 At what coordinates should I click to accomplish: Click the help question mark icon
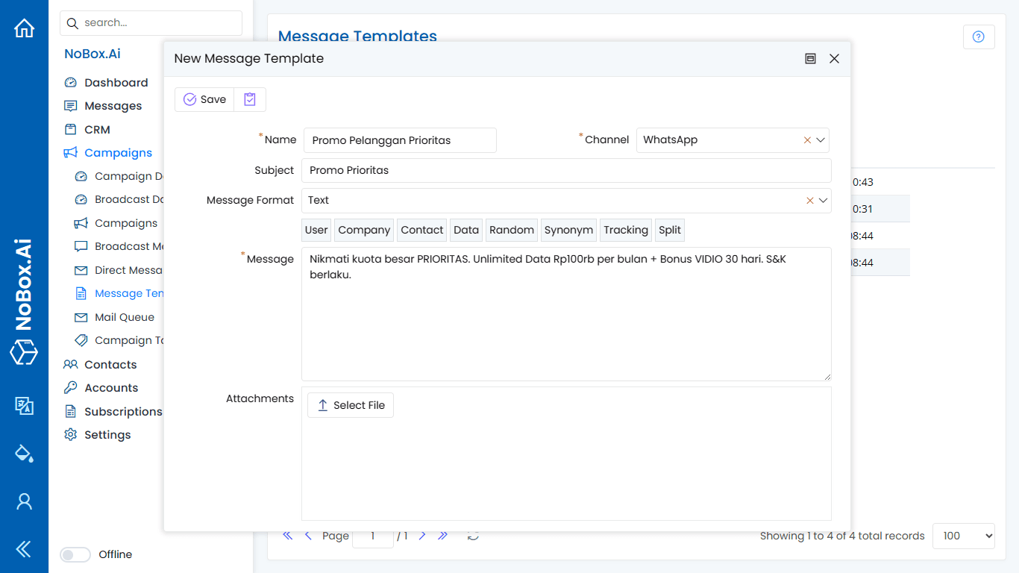(979, 37)
